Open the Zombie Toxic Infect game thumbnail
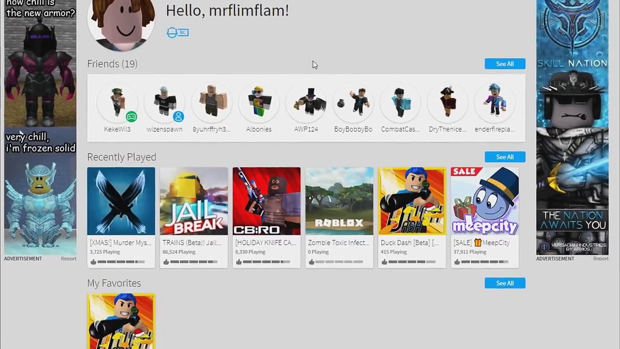Image resolution: width=620 pixels, height=349 pixels. tap(339, 201)
